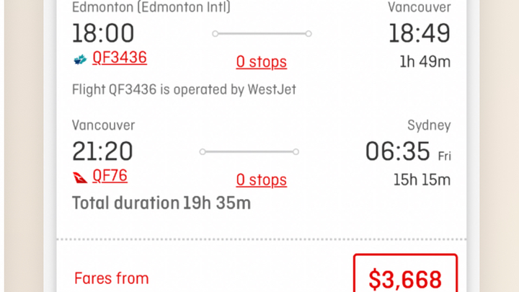This screenshot has height=292, width=519.
Task: Click the 18:00 Edmonton departure time
Action: point(103,33)
